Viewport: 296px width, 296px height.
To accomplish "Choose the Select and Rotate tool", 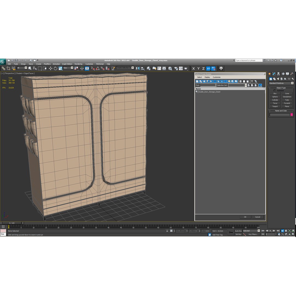I will 55,68.
